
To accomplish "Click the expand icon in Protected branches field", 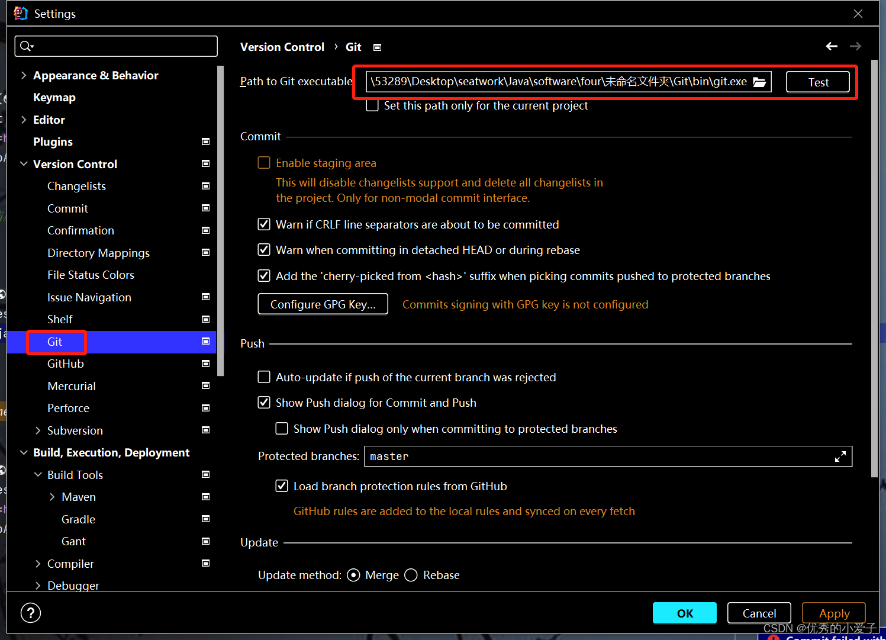I will pyautogui.click(x=840, y=456).
